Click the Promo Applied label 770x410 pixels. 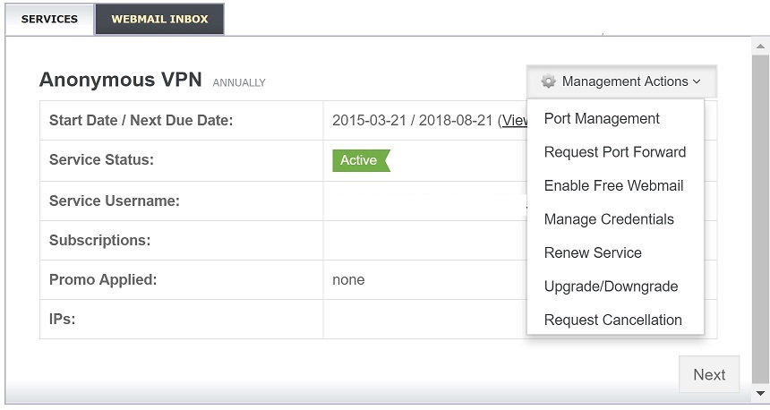(103, 279)
